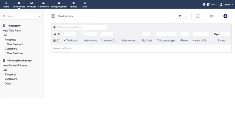Viewport: 235px width, 132px height.
Task: Open the Billing | Payment menu
Action: 59,5
